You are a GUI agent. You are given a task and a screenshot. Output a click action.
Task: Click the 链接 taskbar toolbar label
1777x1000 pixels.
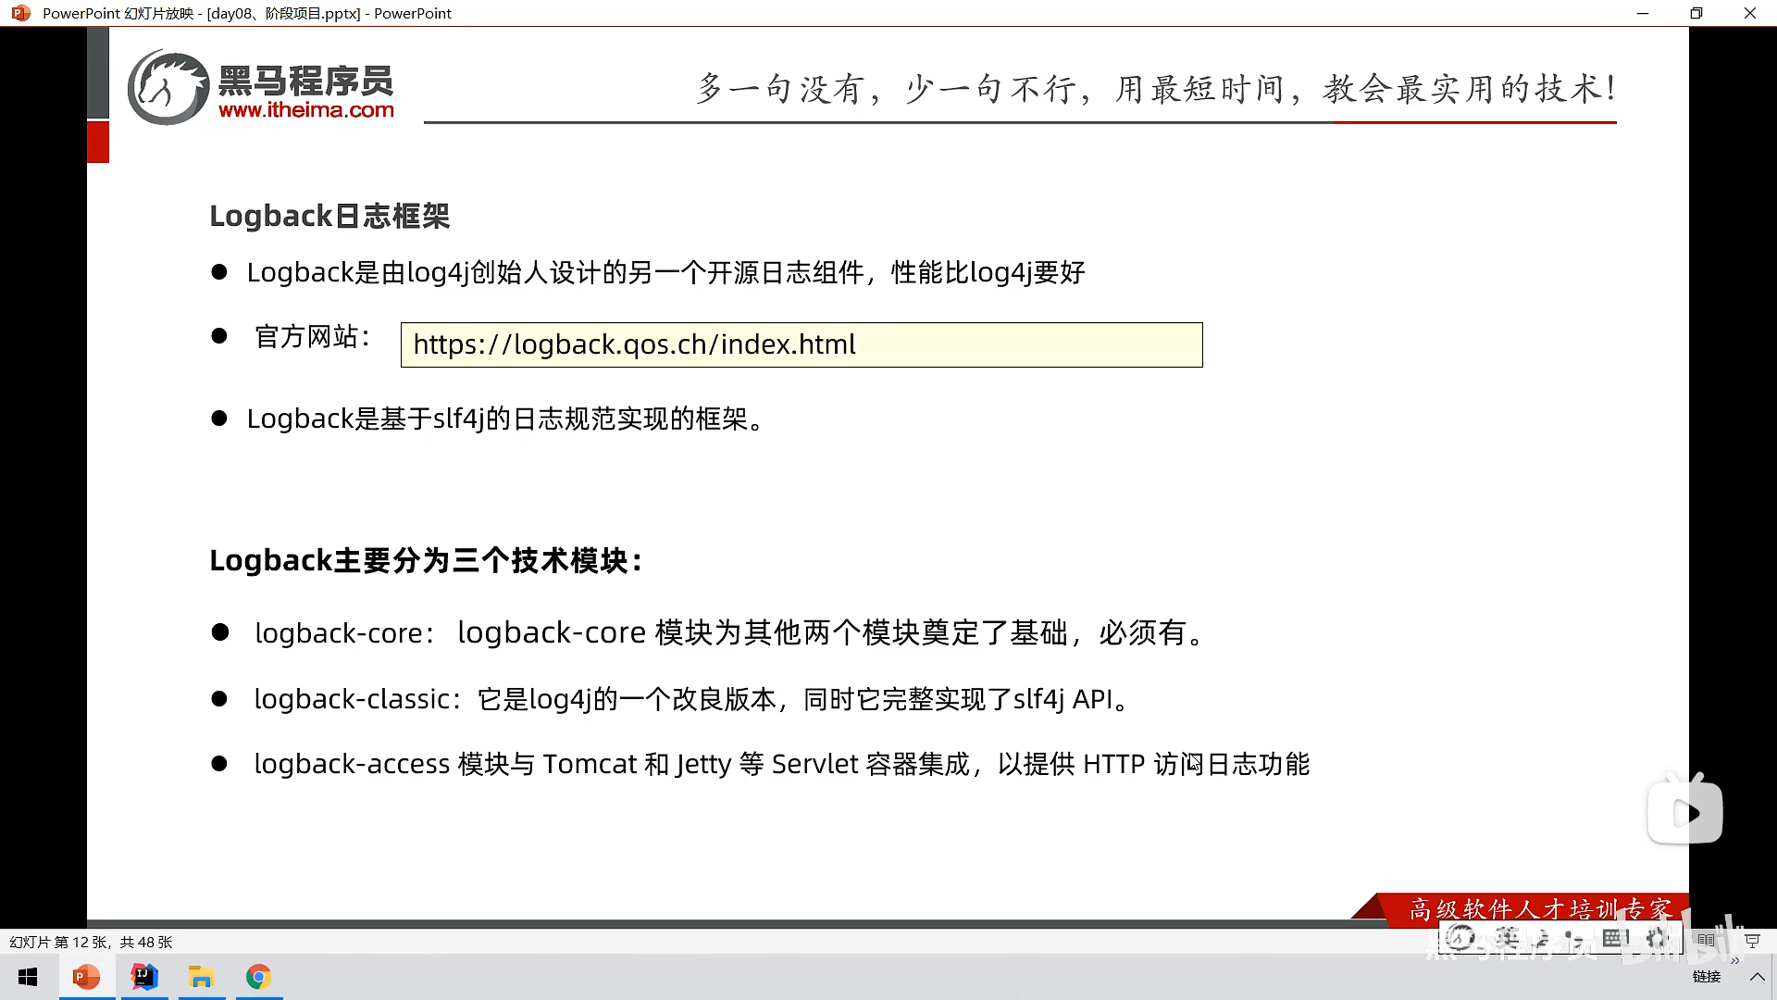pos(1706,977)
